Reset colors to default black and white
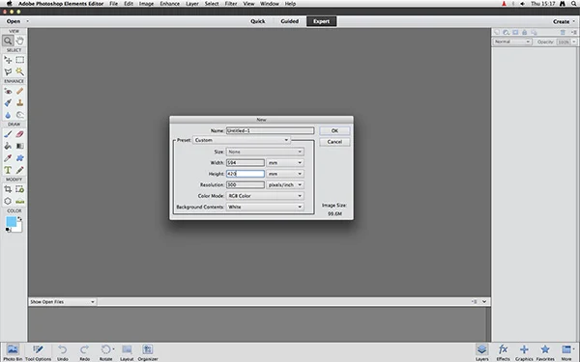Screen dimensions: 580x362 [x=8, y=230]
